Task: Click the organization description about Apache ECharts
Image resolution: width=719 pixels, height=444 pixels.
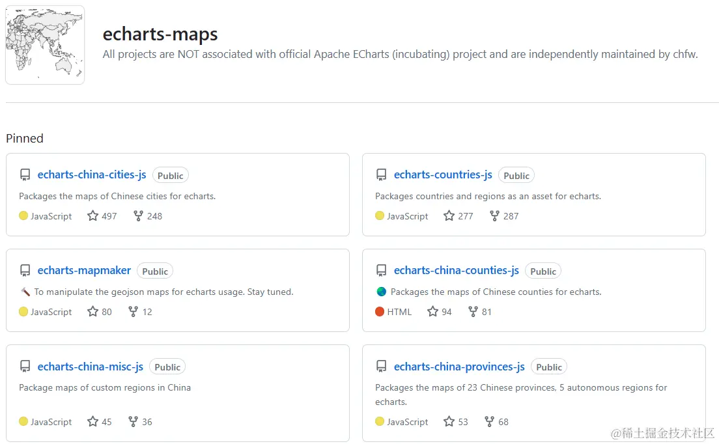Action: tap(401, 54)
